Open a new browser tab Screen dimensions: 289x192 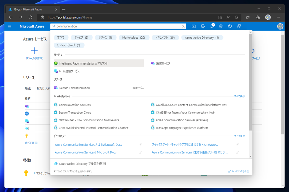point(64,9)
